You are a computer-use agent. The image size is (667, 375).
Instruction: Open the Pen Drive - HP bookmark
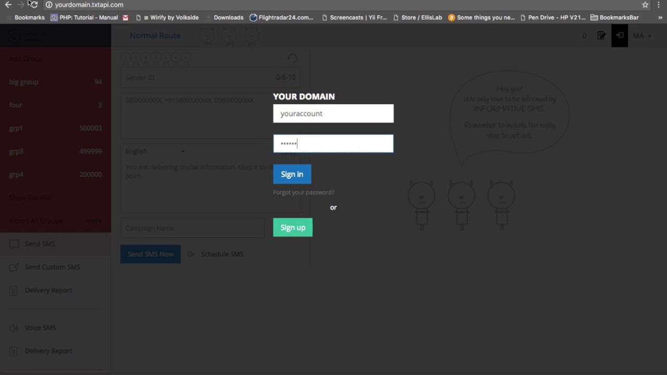coord(552,17)
